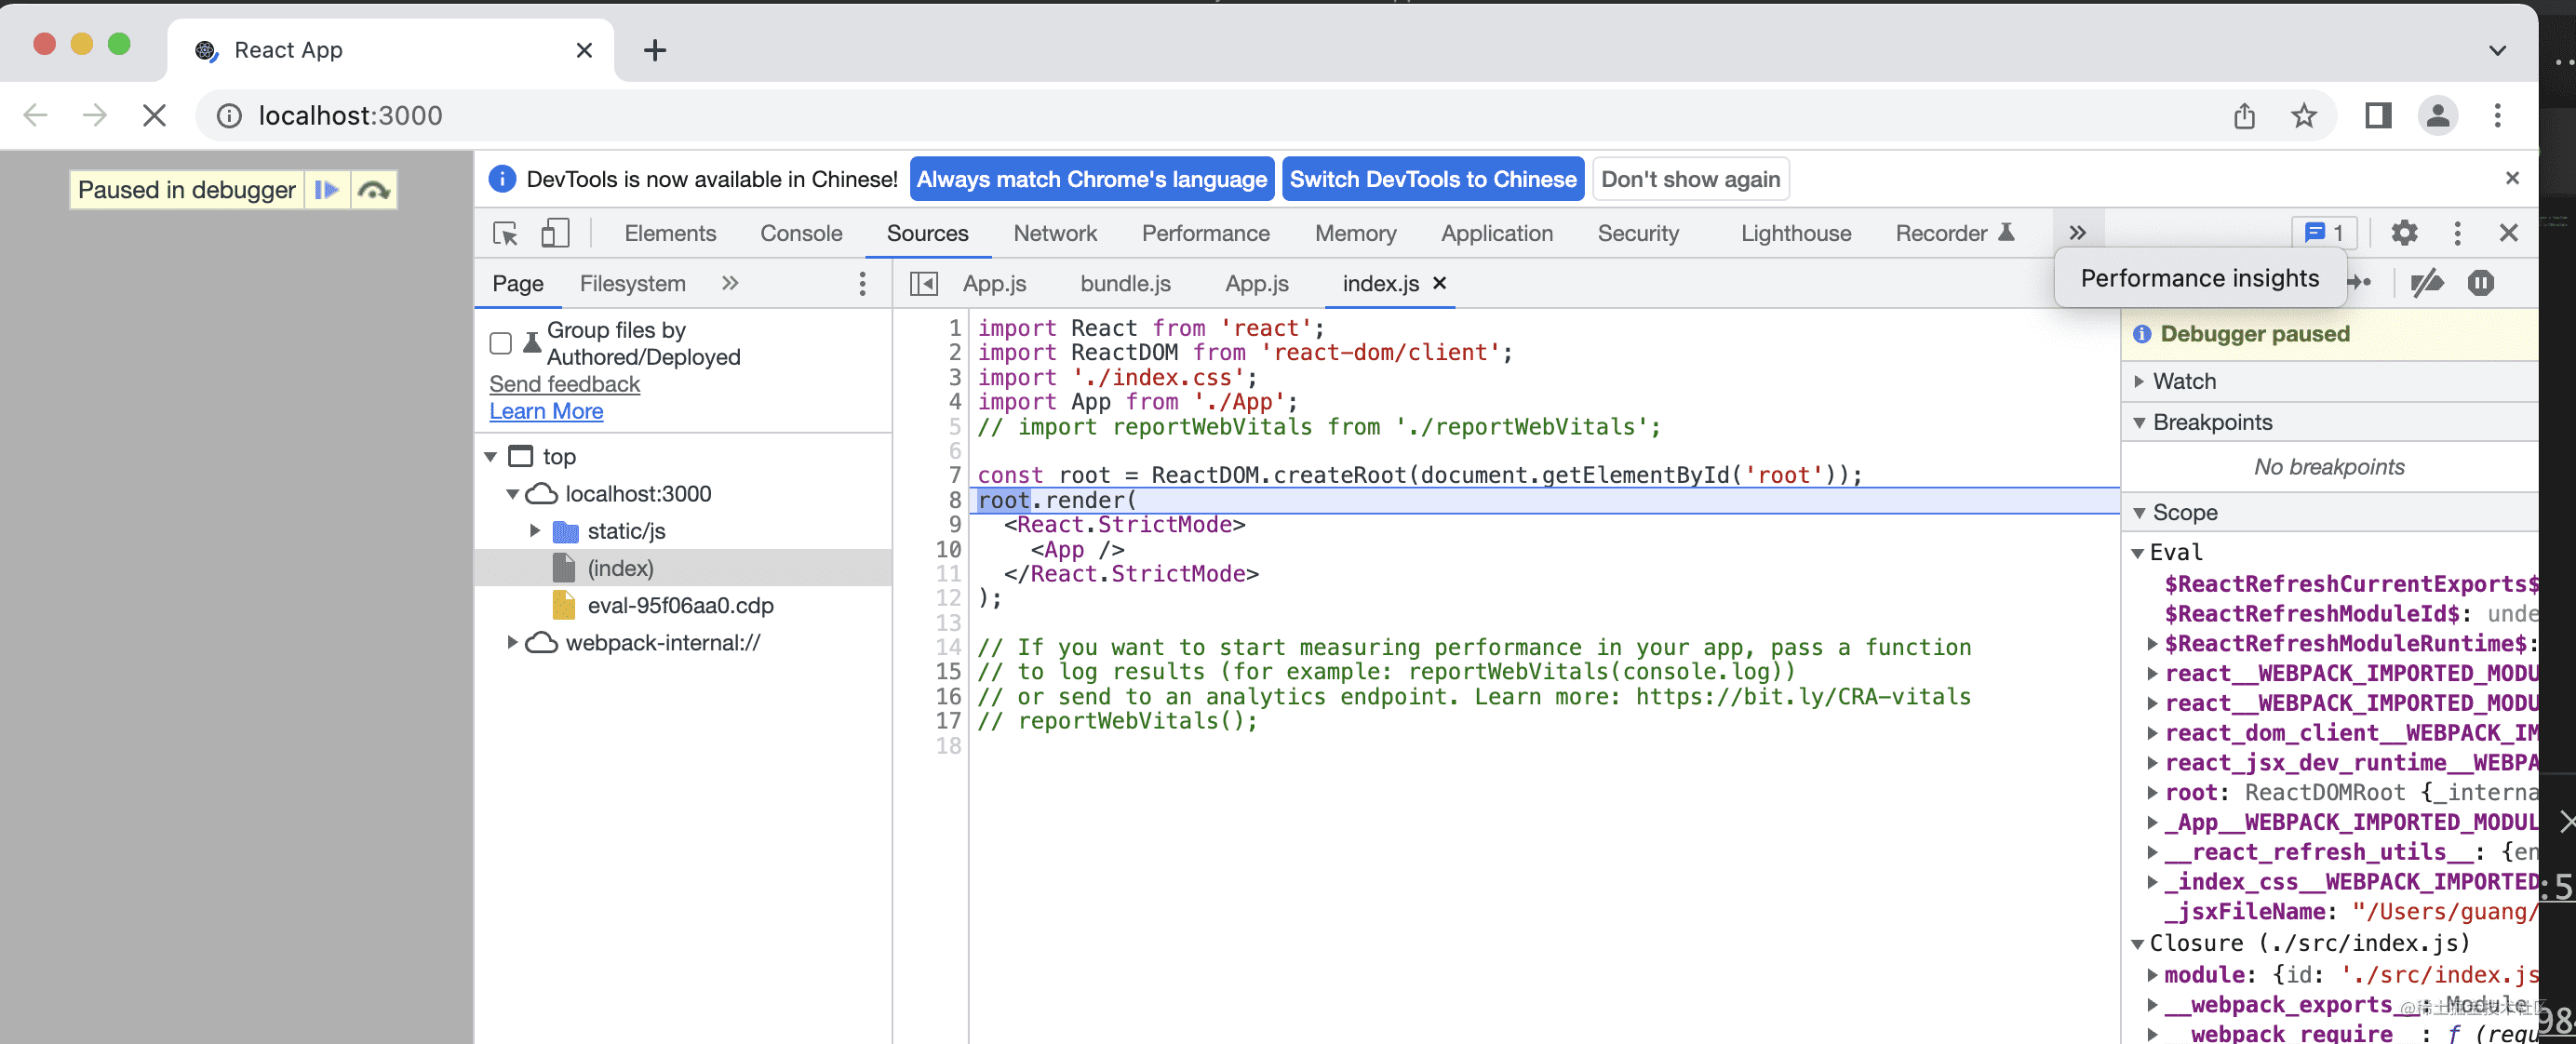This screenshot has height=1044, width=2576.
Task: Select eval-95f06aa0.cdp file in tree
Action: point(680,605)
